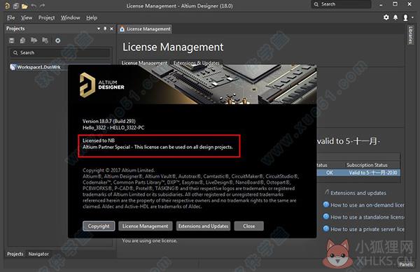420x272 pixels.
Task: Open the File menu
Action: tap(11, 17)
